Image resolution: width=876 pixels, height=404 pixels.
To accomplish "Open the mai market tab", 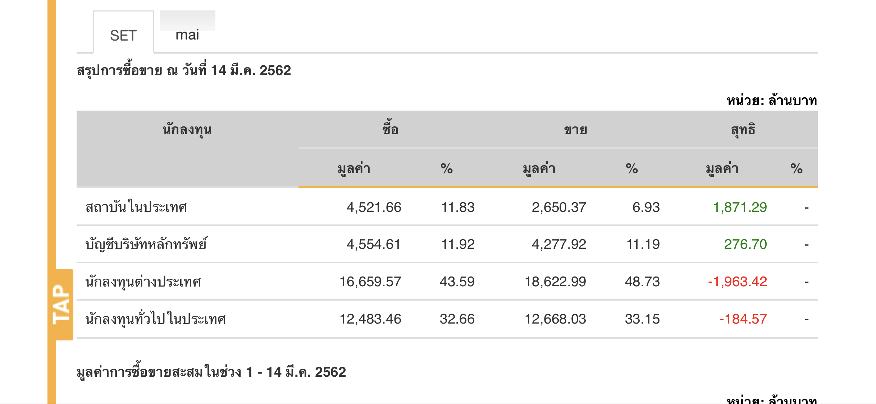I will 187,34.
